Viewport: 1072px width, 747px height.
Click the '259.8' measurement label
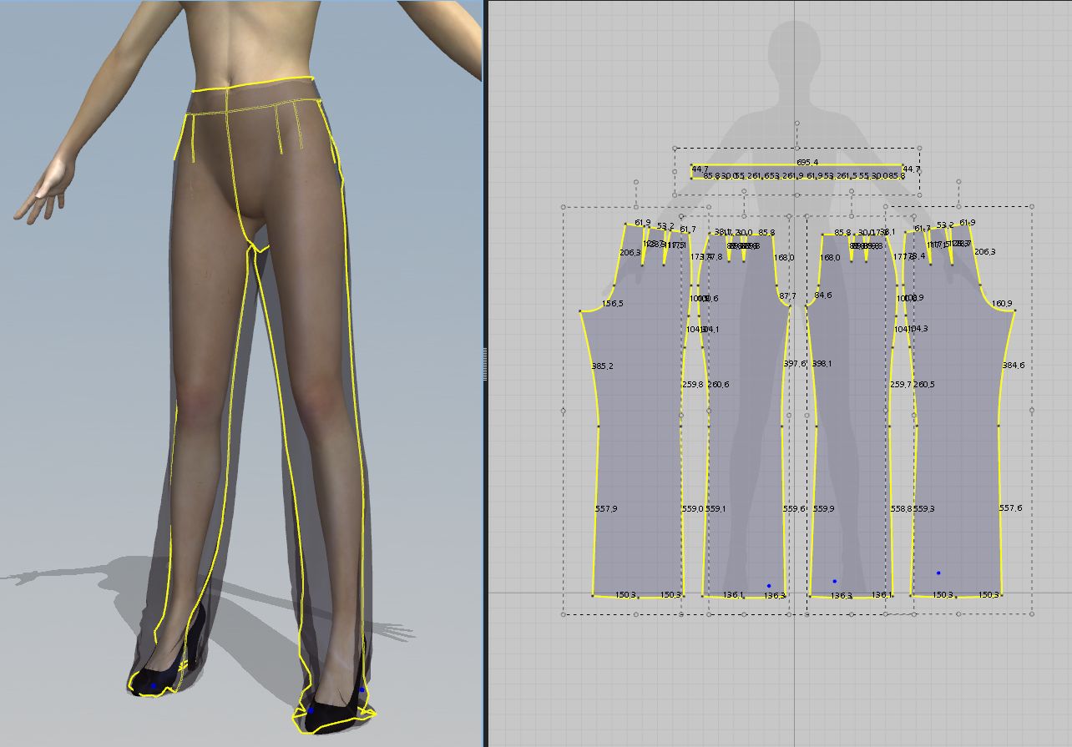point(694,384)
